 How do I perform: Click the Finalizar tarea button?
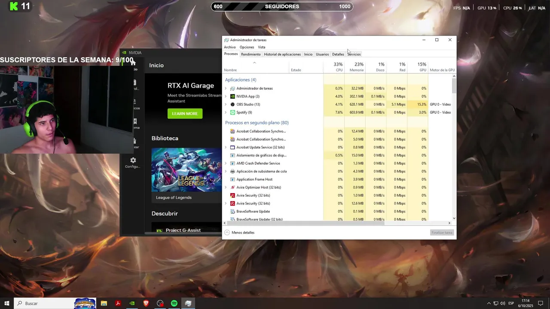point(442,233)
